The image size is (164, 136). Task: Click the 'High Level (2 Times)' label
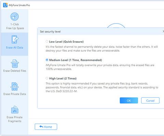click(x=63, y=79)
